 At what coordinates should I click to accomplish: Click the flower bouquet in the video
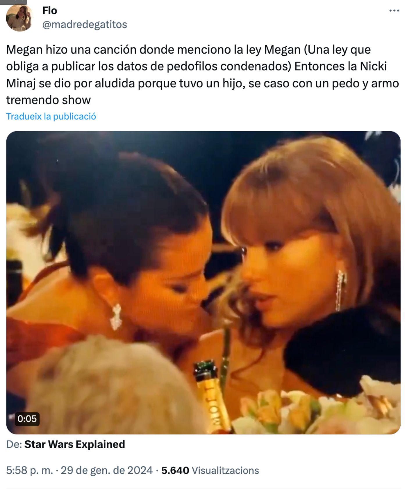click(x=317, y=408)
